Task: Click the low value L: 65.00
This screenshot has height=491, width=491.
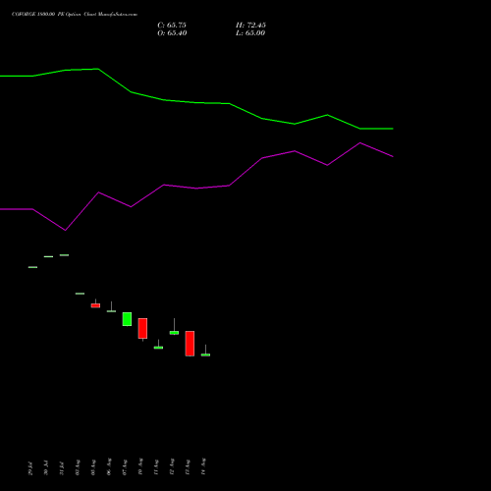Action: coord(250,33)
